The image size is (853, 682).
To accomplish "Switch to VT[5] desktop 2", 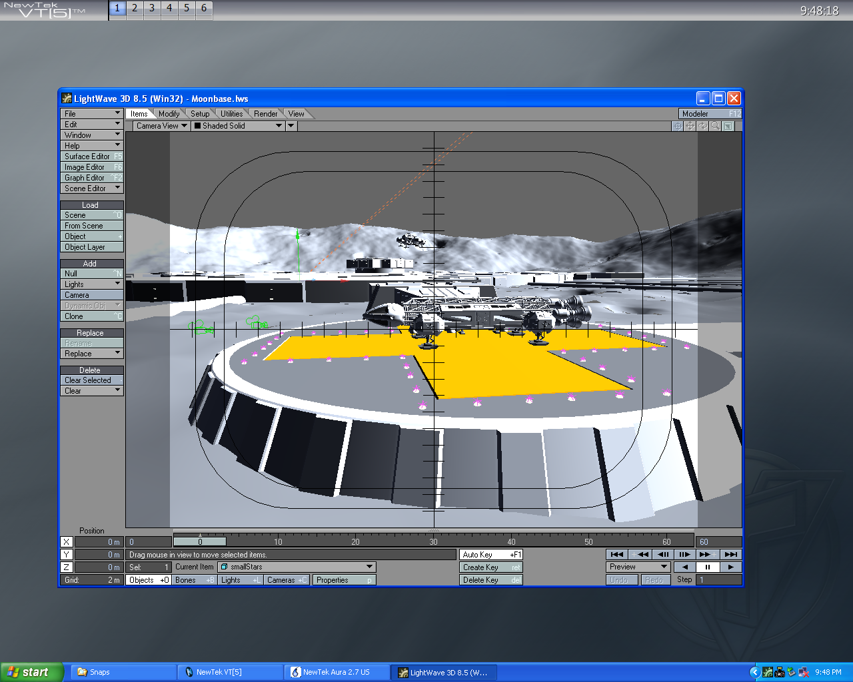I will [135, 9].
